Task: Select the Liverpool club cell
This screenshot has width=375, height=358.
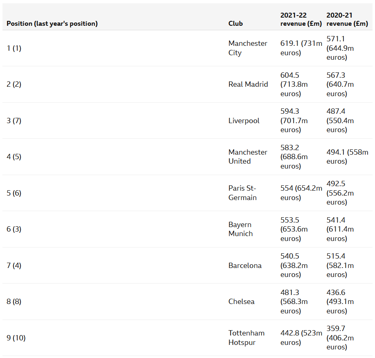Action: (x=244, y=121)
